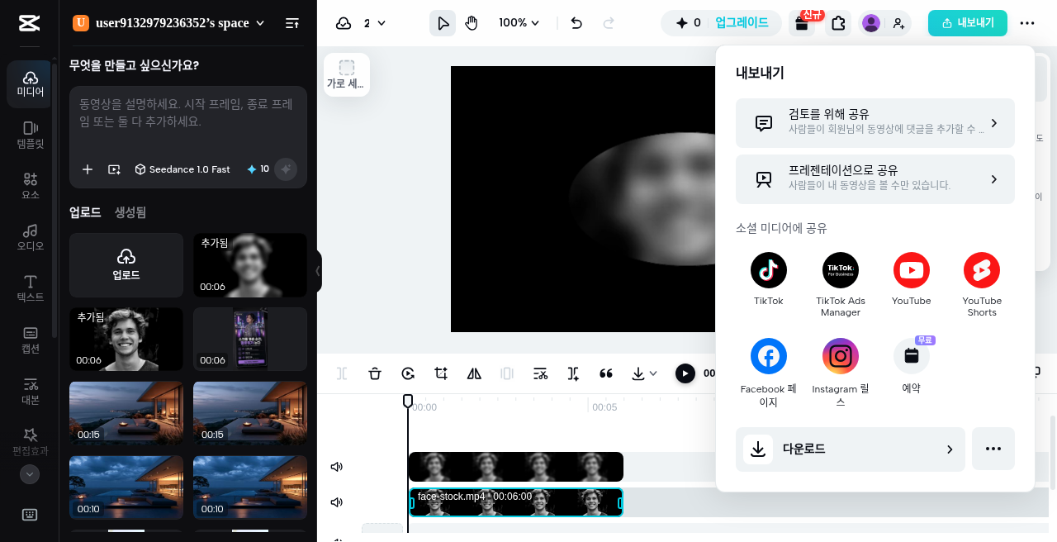Open the gift icon with 신규 badge
The height and width of the screenshot is (542, 1057).
(802, 23)
